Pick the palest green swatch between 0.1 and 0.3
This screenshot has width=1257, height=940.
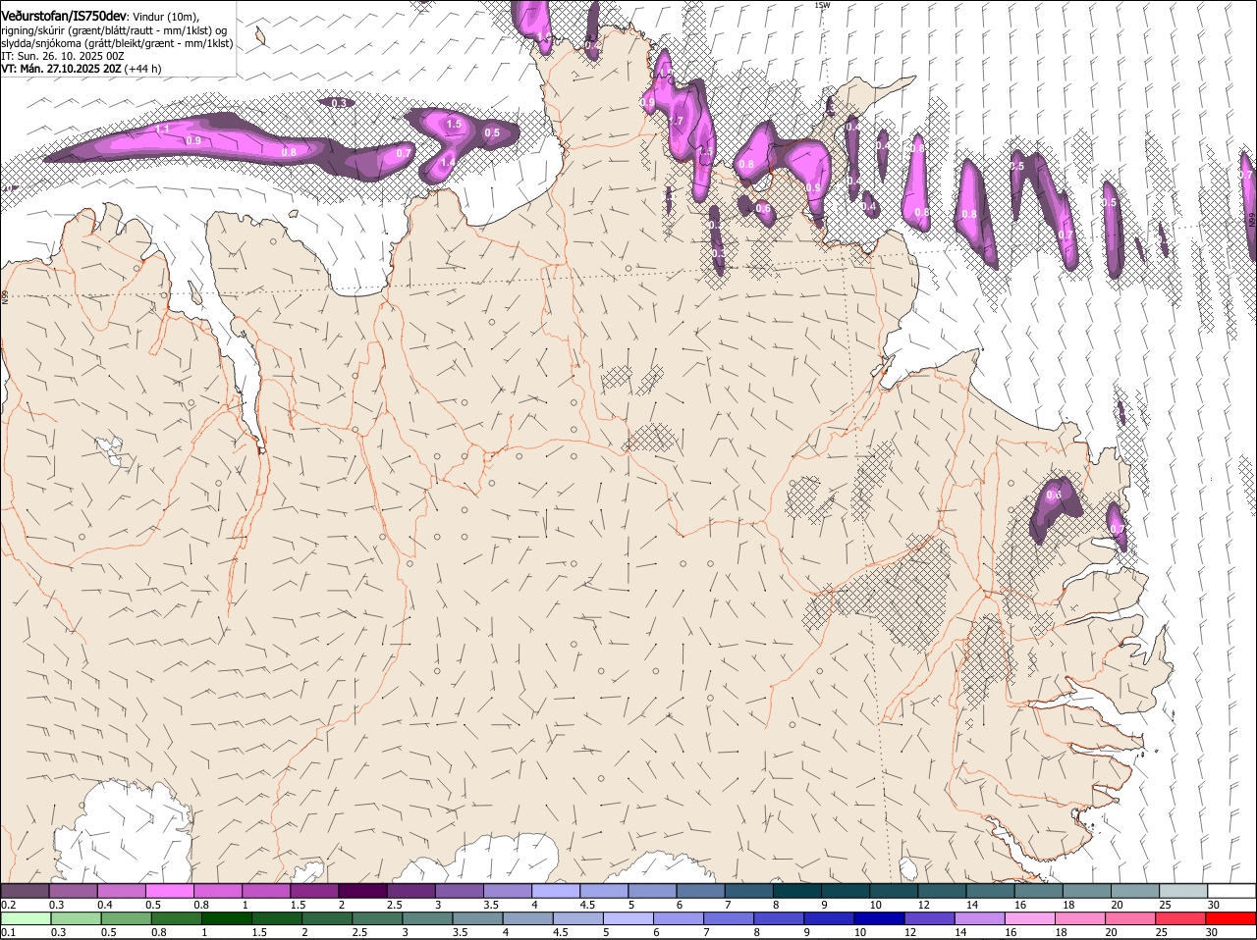[27, 918]
